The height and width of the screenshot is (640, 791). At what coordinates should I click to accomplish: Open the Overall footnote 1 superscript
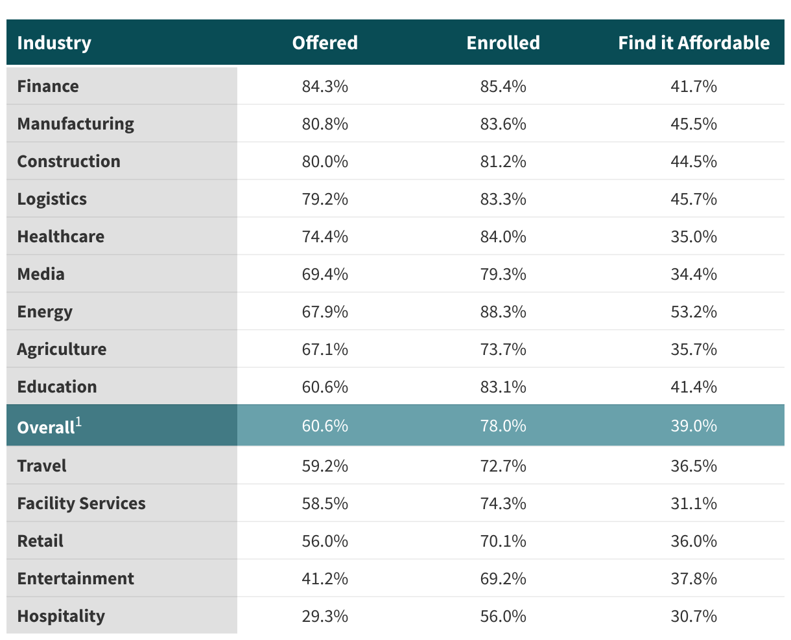(78, 422)
